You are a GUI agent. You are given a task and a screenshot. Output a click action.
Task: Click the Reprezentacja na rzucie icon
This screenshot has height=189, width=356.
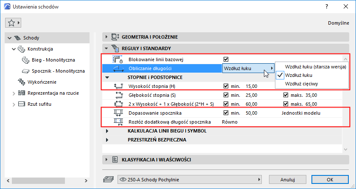[22, 93]
